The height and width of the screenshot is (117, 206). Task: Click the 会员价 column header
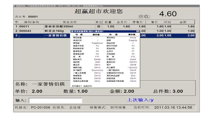(122, 22)
